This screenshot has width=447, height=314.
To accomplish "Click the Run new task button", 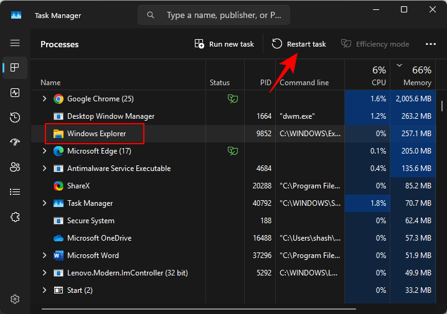I will coord(224,44).
